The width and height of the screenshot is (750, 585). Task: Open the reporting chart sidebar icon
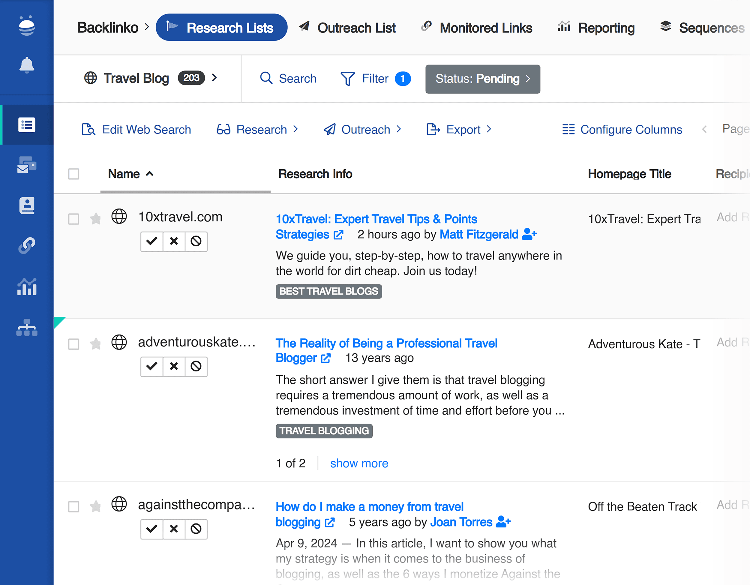pos(27,287)
